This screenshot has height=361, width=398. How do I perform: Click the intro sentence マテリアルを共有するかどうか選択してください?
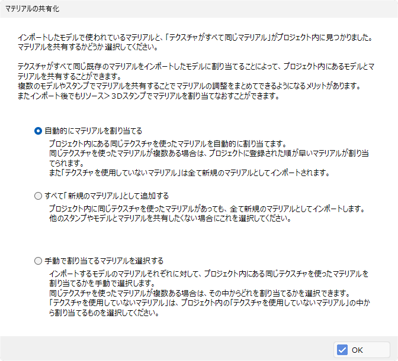coord(88,47)
